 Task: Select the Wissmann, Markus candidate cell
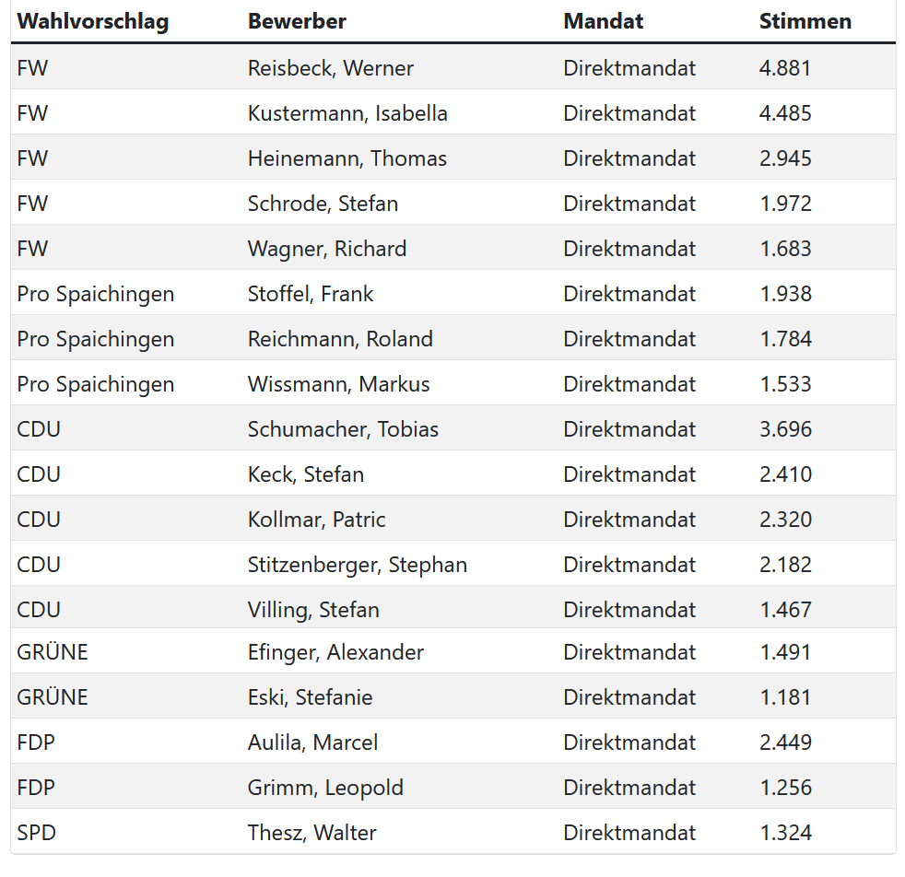(x=339, y=383)
